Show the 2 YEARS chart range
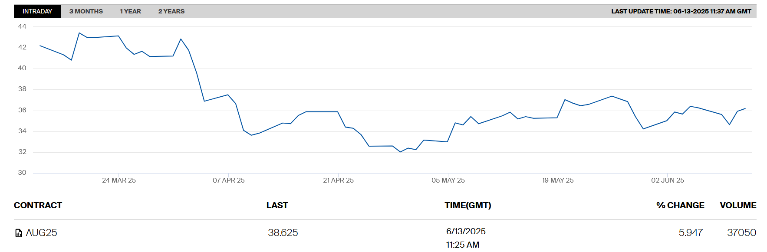Viewport: 767px width, 252px height. pyautogui.click(x=171, y=11)
